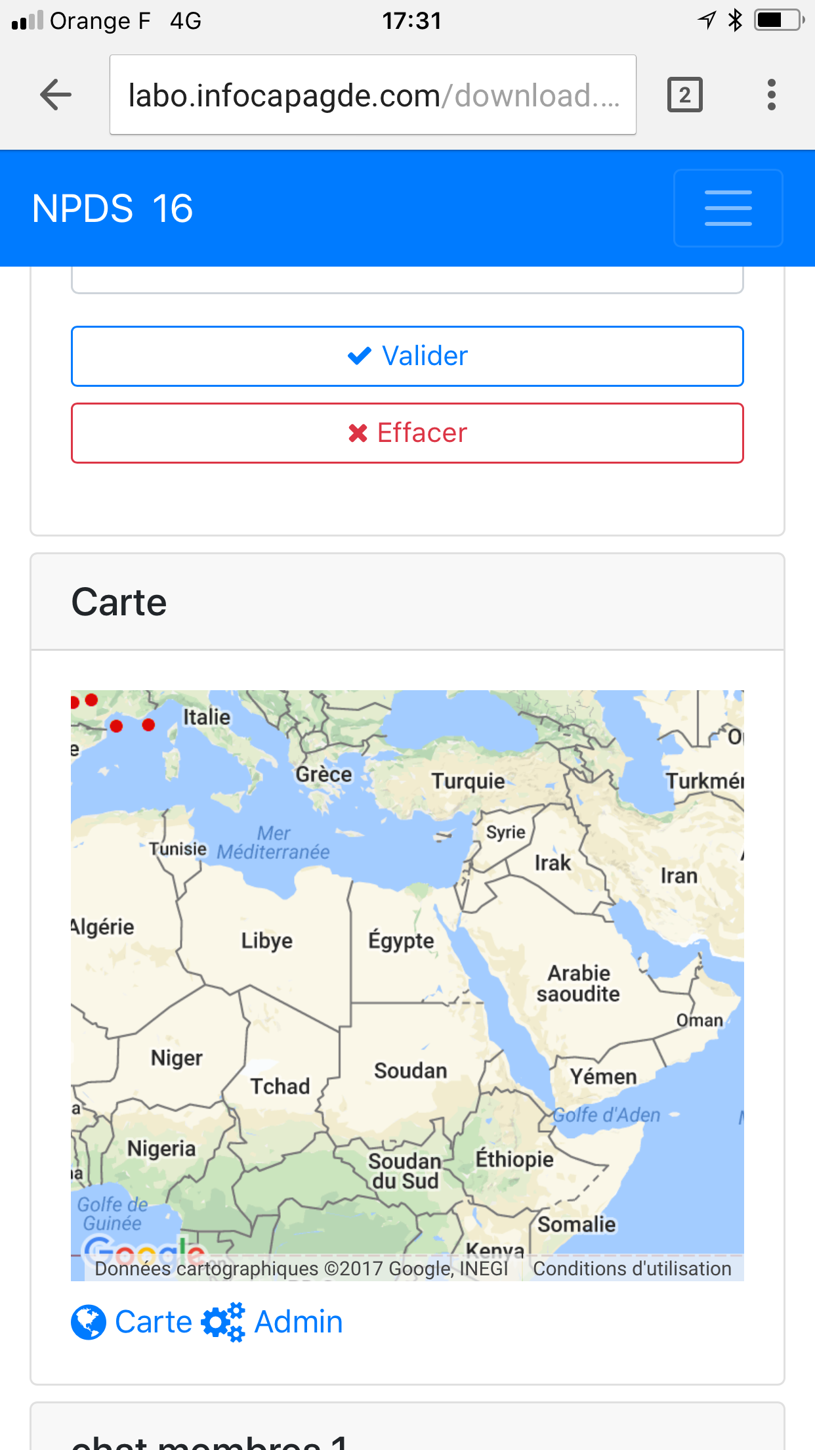Open the browser three-dot menu
This screenshot has width=815, height=1450.
click(772, 95)
